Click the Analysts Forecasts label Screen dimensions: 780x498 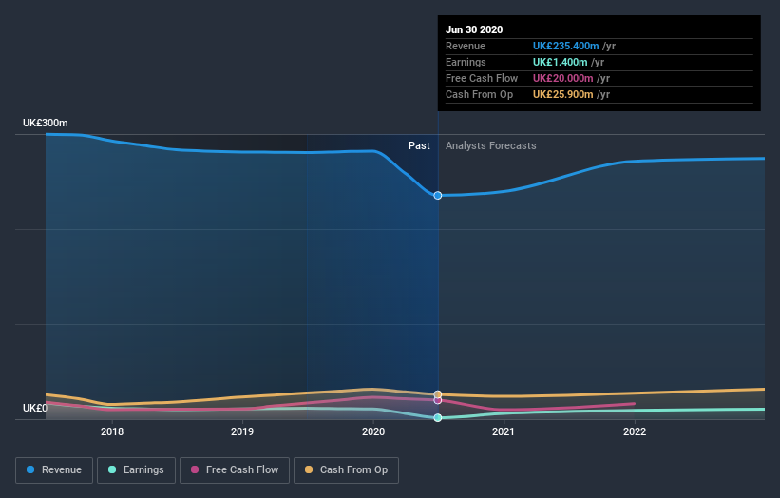(491, 145)
